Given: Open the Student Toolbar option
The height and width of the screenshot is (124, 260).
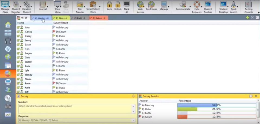Looking at the screenshot, I should pyautogui.click(x=208, y=7).
